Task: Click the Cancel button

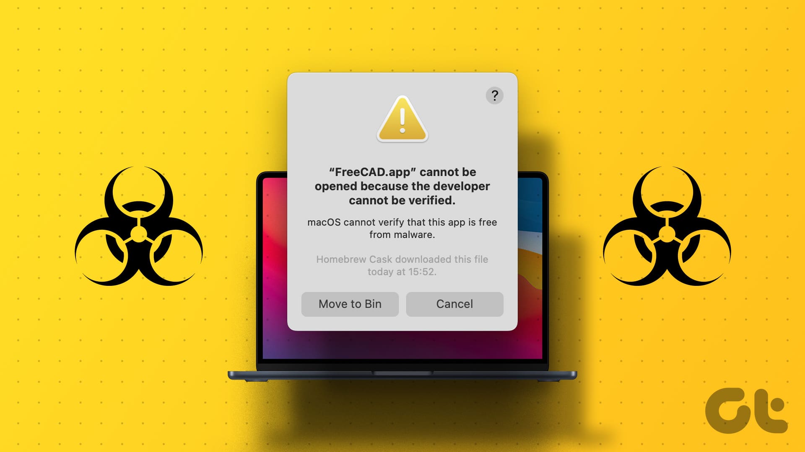Action: pos(454,303)
